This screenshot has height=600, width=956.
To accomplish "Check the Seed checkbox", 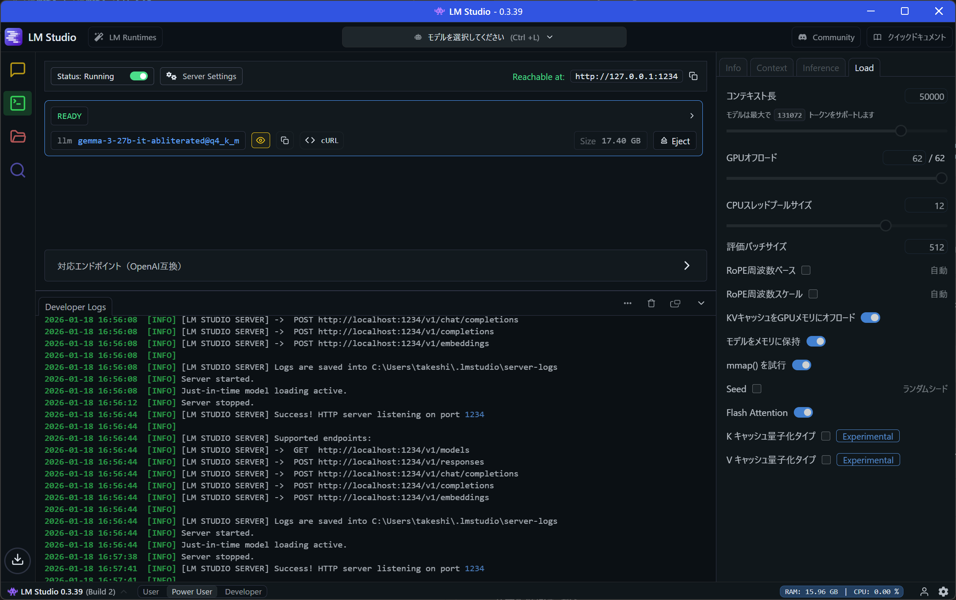I will point(757,389).
